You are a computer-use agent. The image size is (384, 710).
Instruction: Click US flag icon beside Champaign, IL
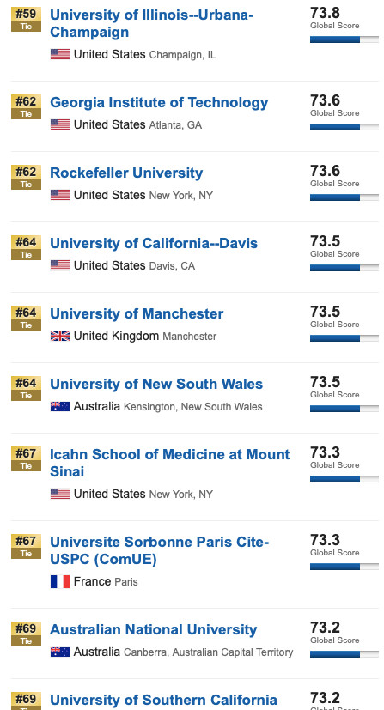point(60,54)
